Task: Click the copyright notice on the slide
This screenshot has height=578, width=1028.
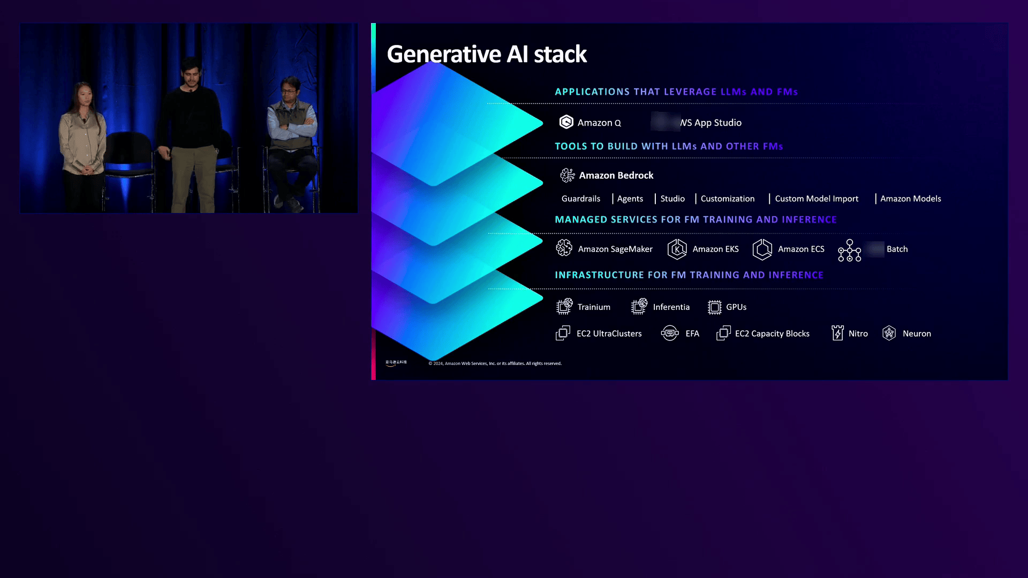Action: pos(495,363)
